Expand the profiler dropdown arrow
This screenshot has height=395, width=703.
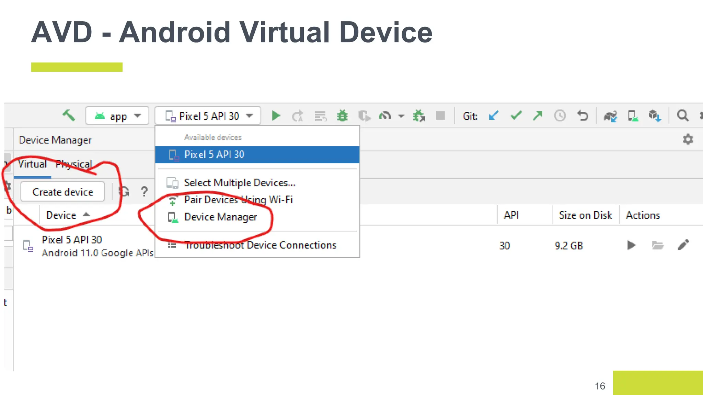click(401, 116)
